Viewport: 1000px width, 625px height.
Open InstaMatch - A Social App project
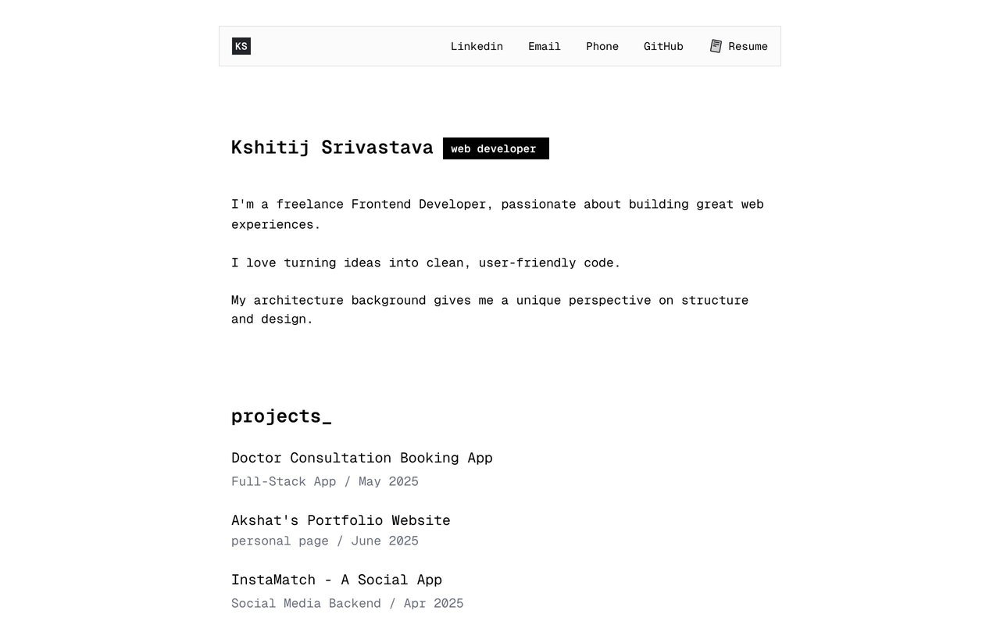point(337,580)
